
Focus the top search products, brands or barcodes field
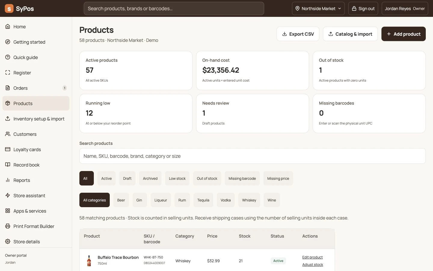(x=174, y=8)
